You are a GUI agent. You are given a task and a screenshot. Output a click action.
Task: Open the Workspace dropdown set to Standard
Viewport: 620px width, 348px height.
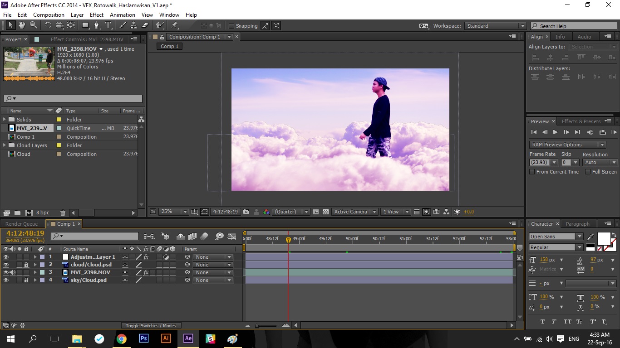[495, 26]
